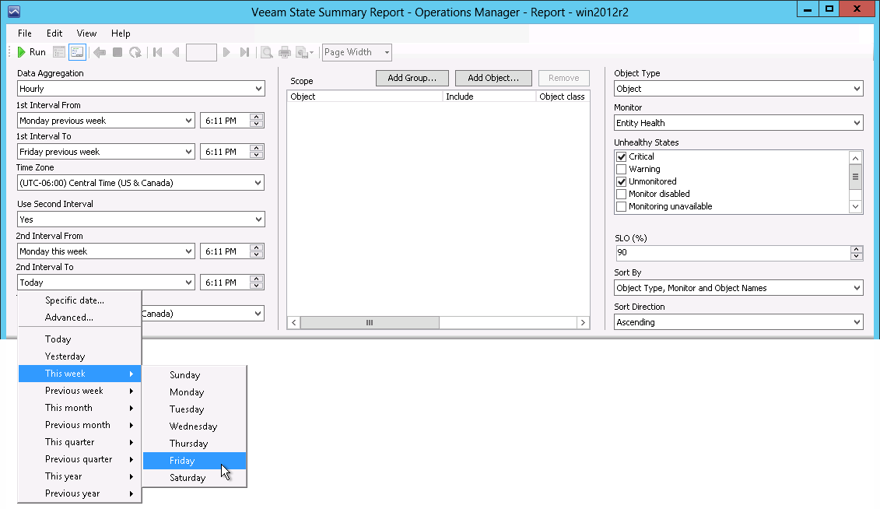The height and width of the screenshot is (509, 880).
Task: Decrease the 1st Interval To time
Action: pyautogui.click(x=257, y=156)
